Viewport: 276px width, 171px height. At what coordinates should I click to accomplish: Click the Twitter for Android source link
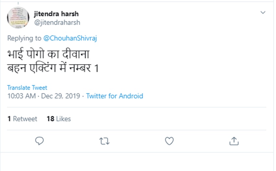[114, 96]
